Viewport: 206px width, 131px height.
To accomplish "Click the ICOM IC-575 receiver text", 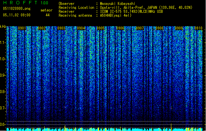I will coord(132,11).
